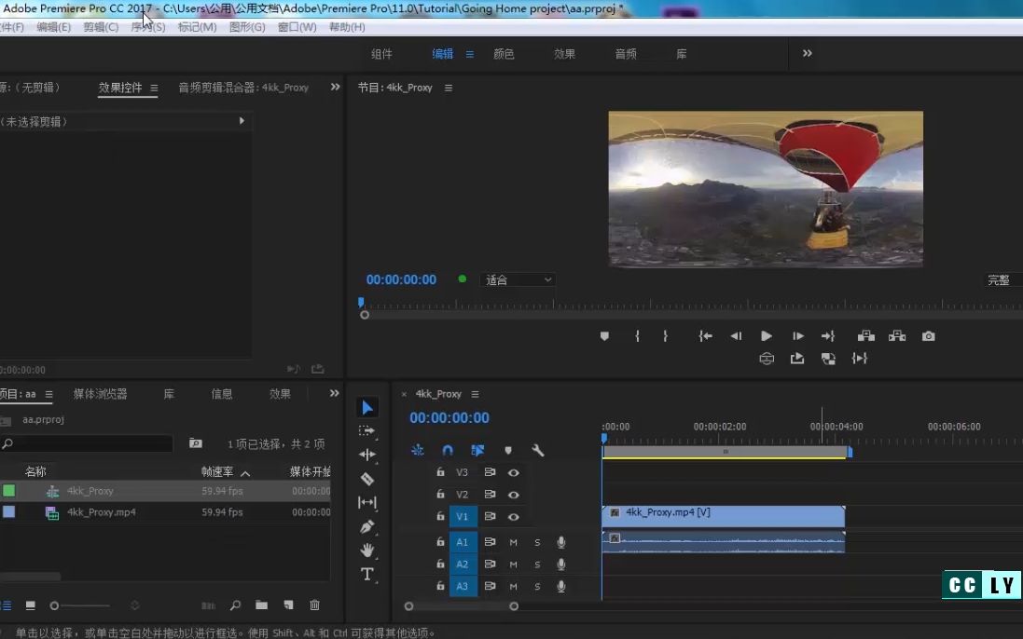The width and height of the screenshot is (1023, 639).
Task: Select the Track Select Forward tool
Action: pyautogui.click(x=367, y=430)
